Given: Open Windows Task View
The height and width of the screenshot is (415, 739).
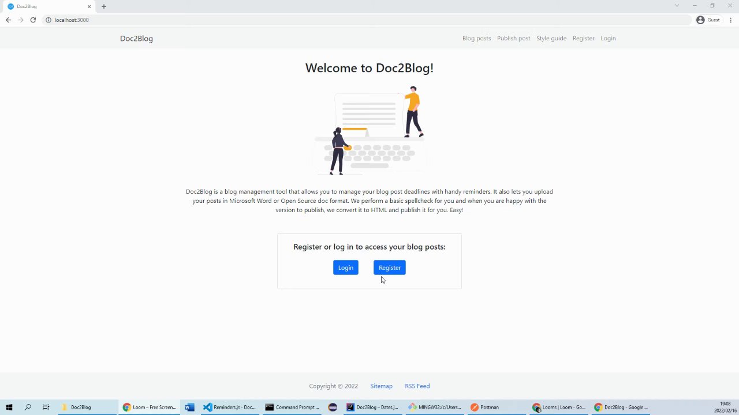Looking at the screenshot, I should pos(46,407).
